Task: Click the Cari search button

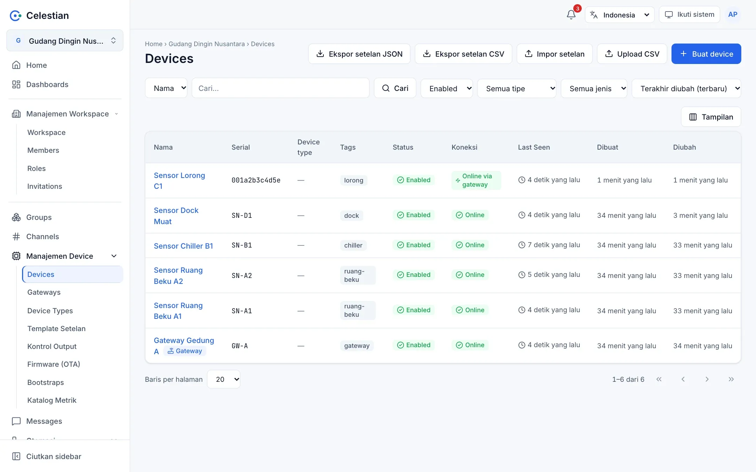Action: click(x=395, y=88)
